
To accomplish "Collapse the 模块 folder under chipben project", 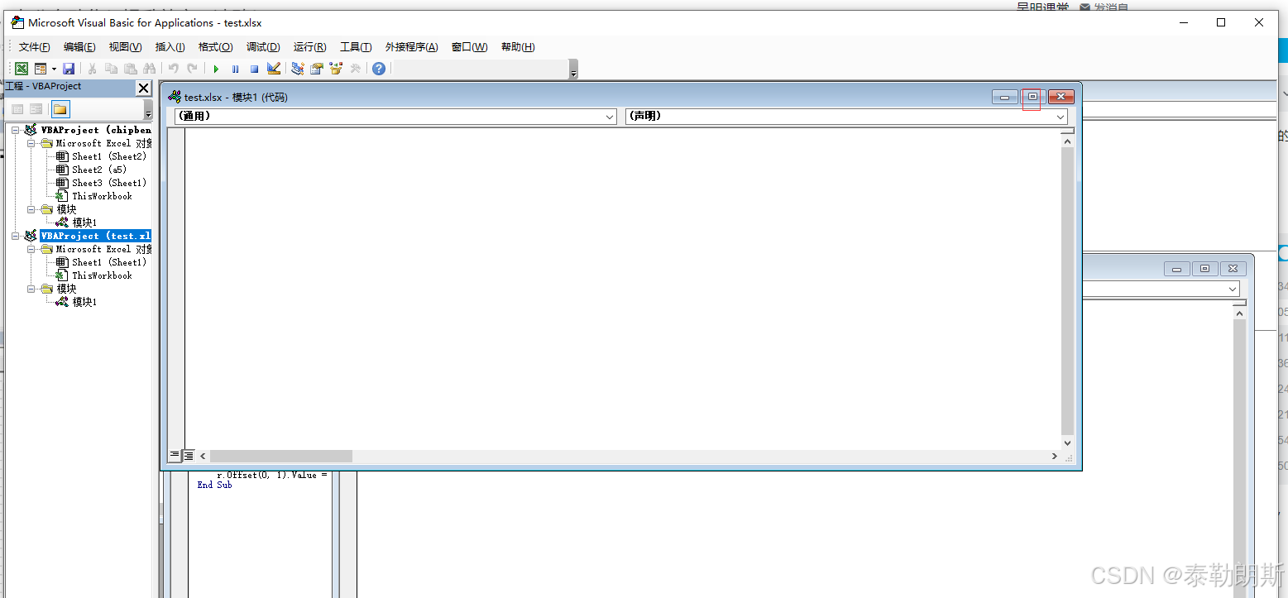I will pyautogui.click(x=31, y=209).
